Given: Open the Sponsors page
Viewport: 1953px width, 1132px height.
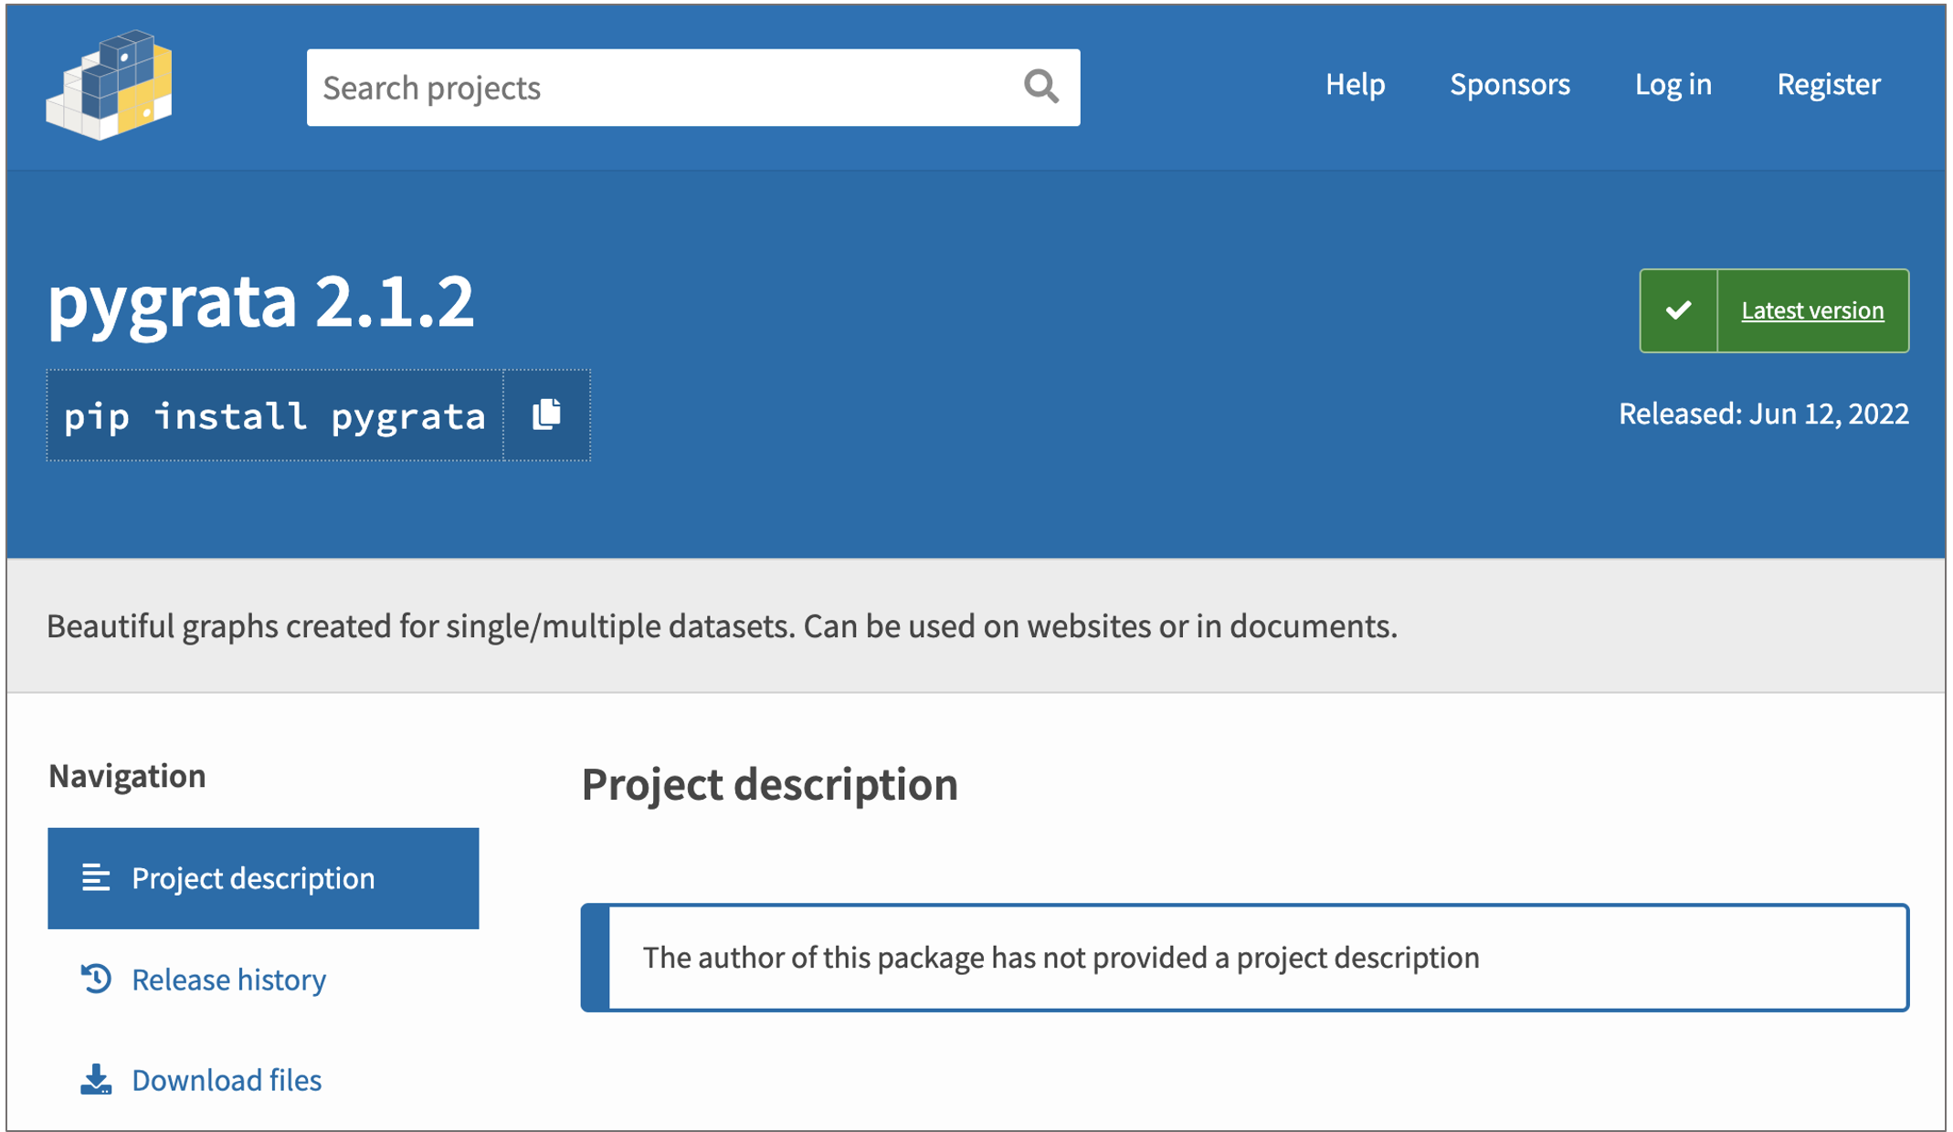Looking at the screenshot, I should click(x=1509, y=84).
